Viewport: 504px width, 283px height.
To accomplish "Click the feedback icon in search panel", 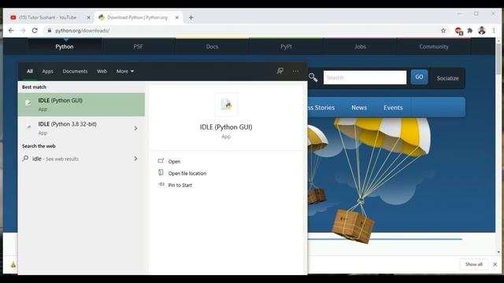I will (x=280, y=71).
